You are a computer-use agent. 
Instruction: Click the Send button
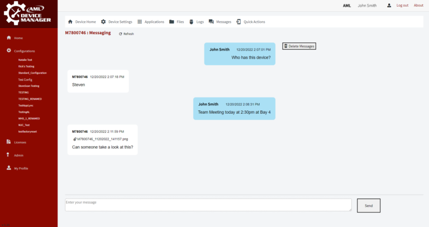(x=369, y=205)
